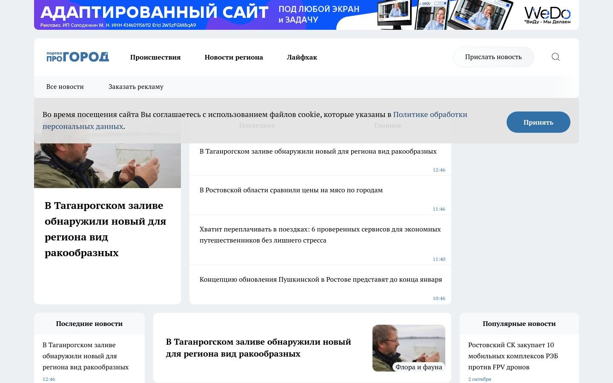Switch to the Последнее tab
Screen dimensions: 613x383
257,126
